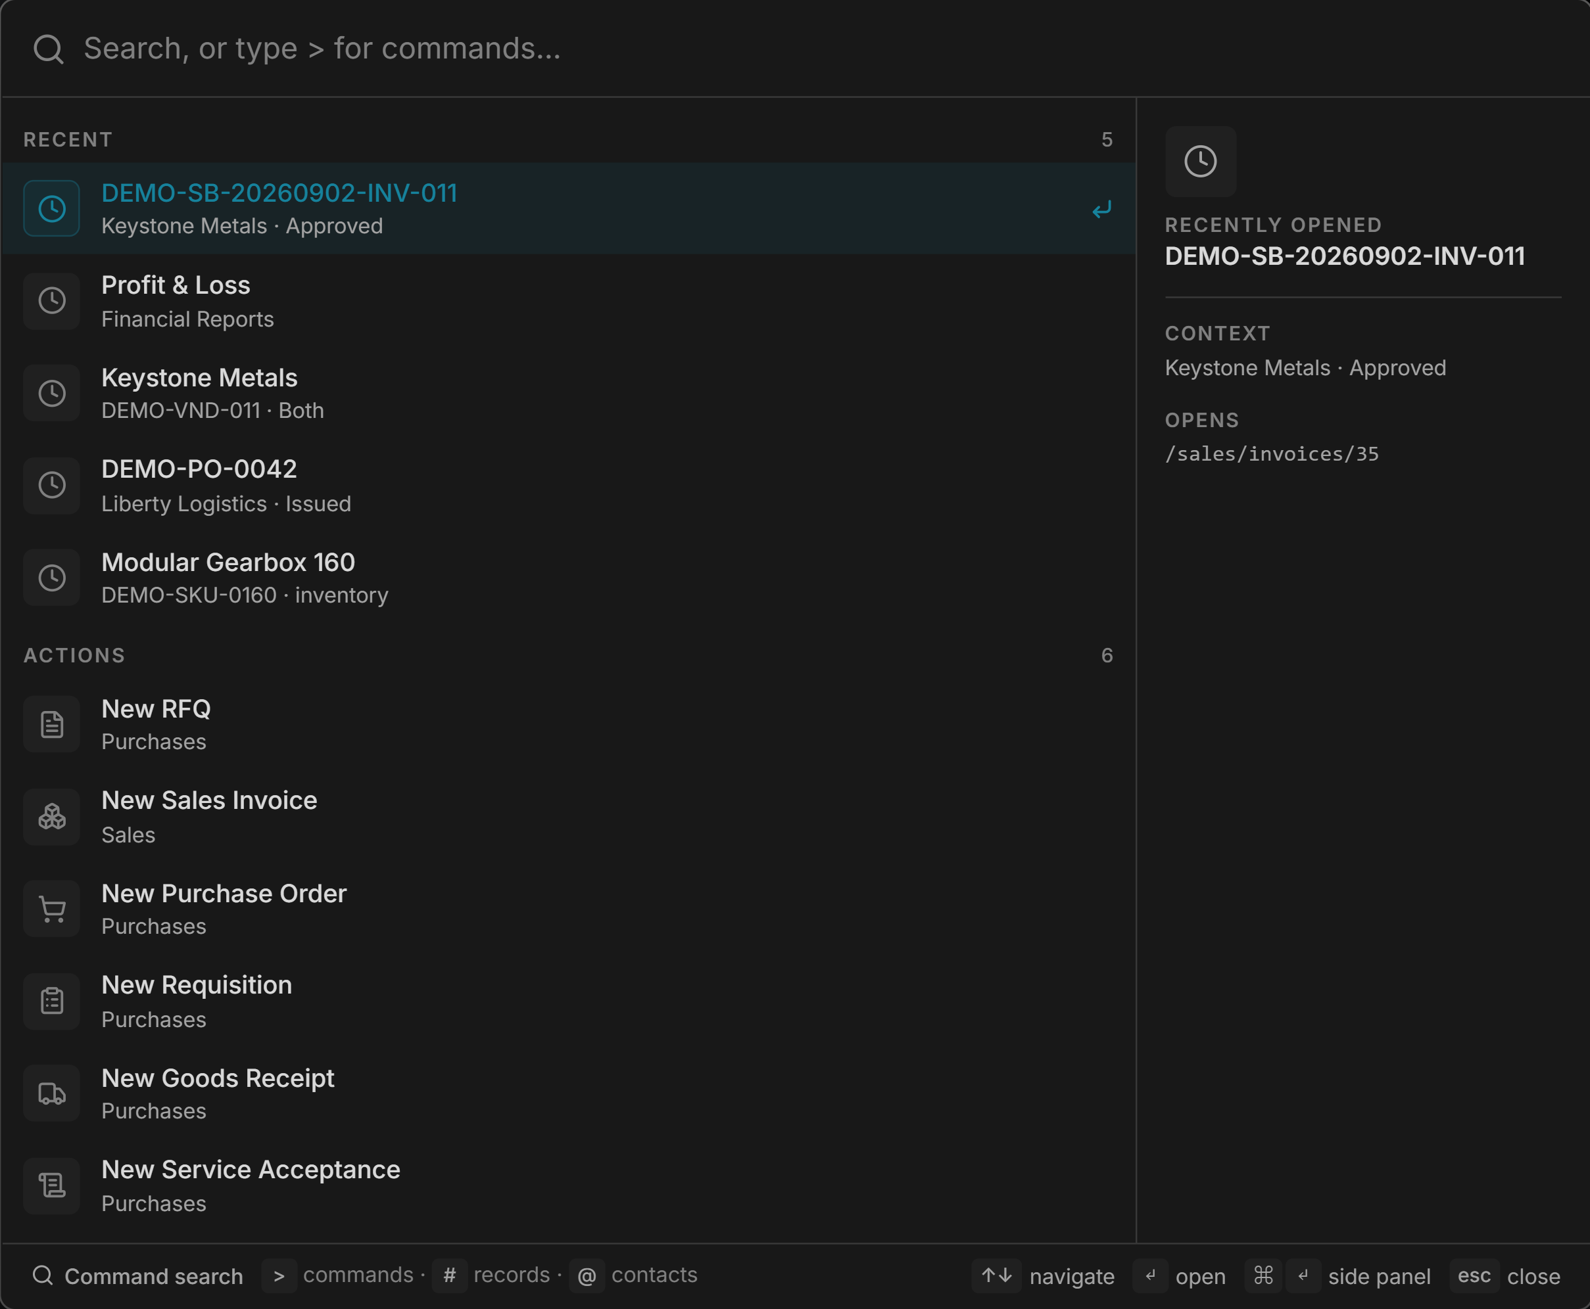
Task: Click the # records prefix key hint
Action: pos(450,1276)
